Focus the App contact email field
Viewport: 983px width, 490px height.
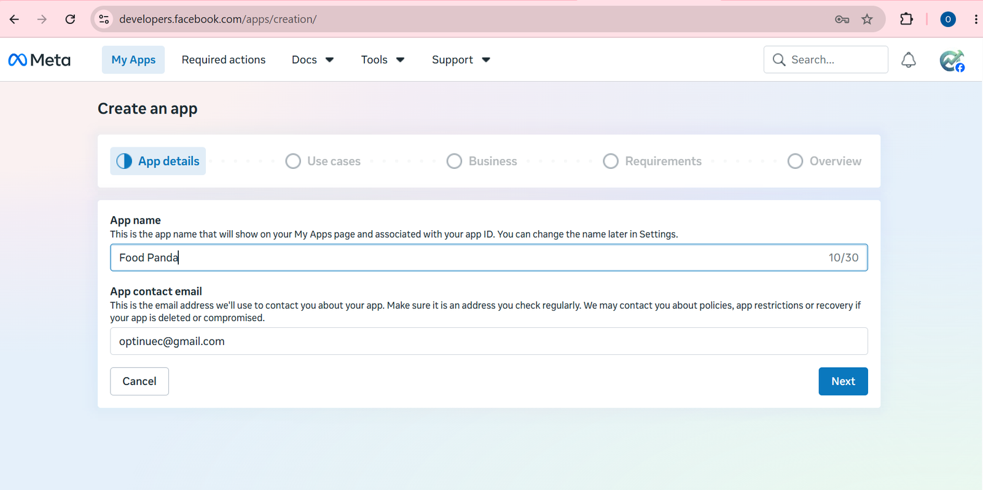(x=488, y=341)
